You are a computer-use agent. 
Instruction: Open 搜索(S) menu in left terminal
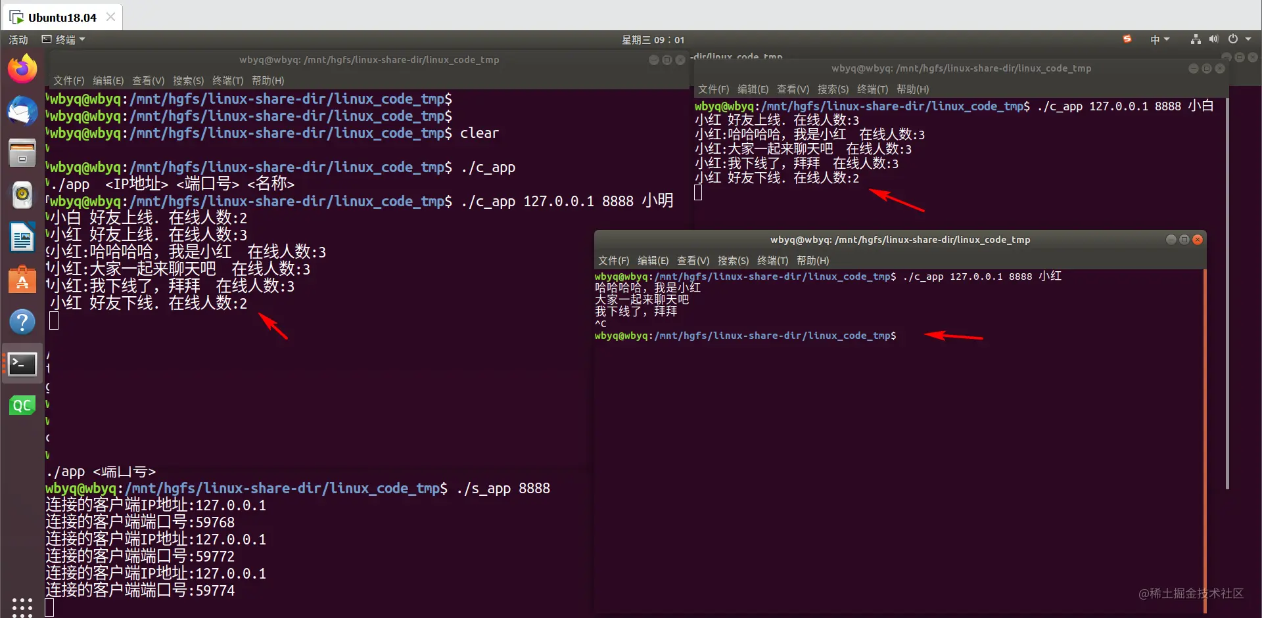point(188,80)
